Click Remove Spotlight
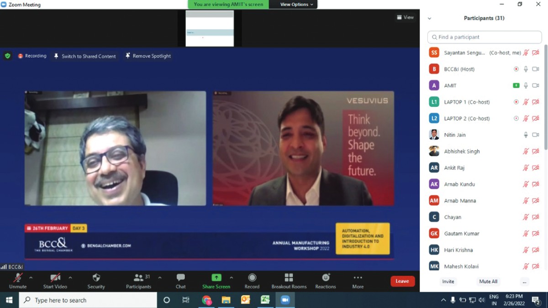The width and height of the screenshot is (548, 308). [x=148, y=56]
